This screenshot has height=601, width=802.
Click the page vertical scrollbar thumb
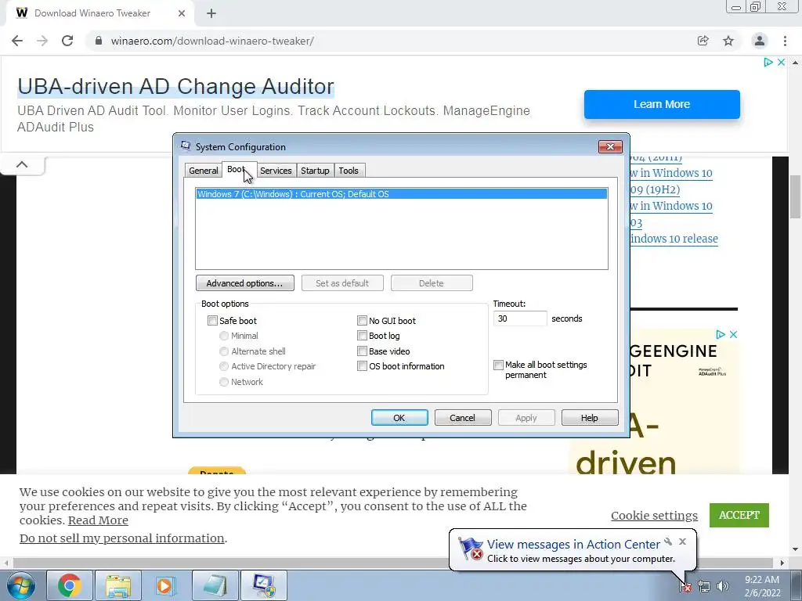pos(796,196)
